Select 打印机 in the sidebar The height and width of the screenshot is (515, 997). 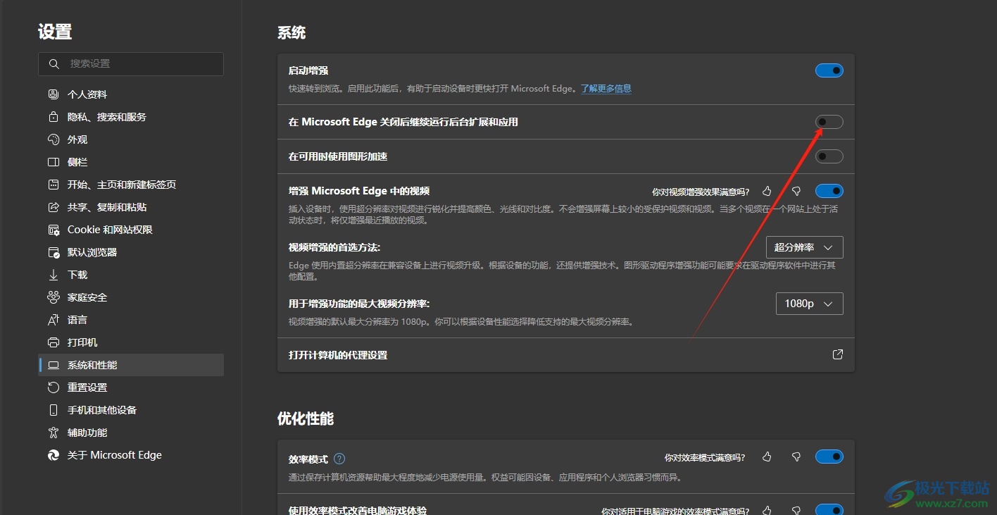131,342
